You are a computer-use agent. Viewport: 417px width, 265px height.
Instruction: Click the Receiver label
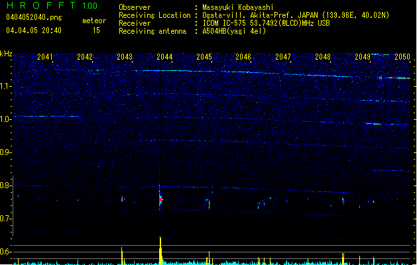click(135, 23)
